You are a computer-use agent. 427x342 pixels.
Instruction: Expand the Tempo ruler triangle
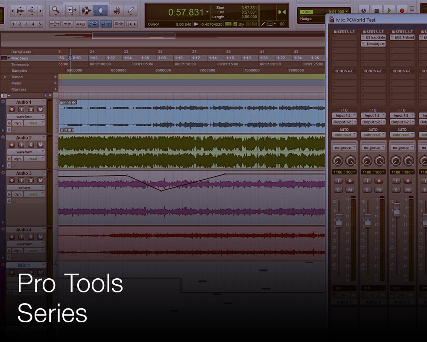click(5, 77)
